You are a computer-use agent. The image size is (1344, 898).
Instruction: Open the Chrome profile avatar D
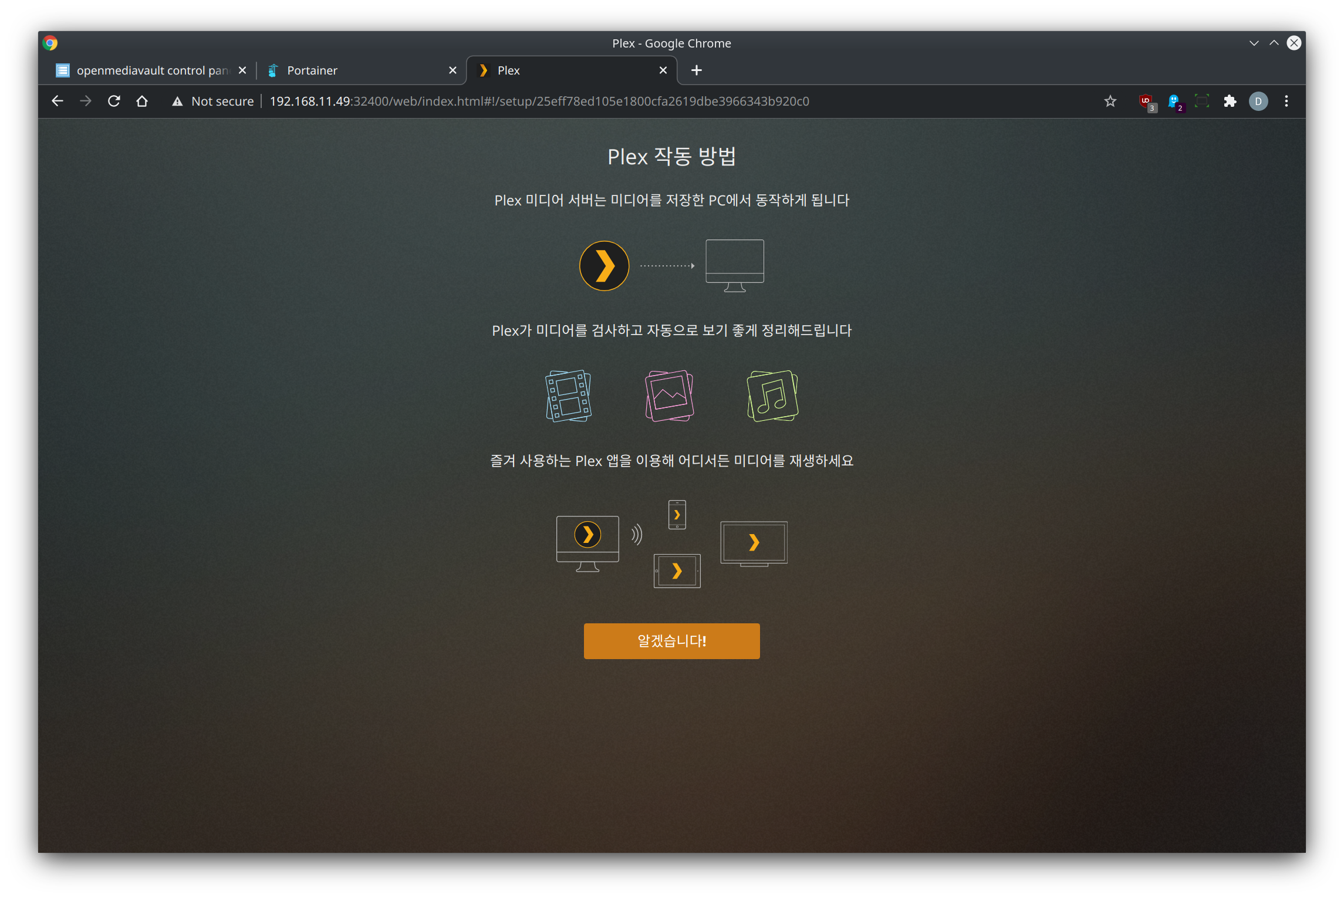(1258, 101)
